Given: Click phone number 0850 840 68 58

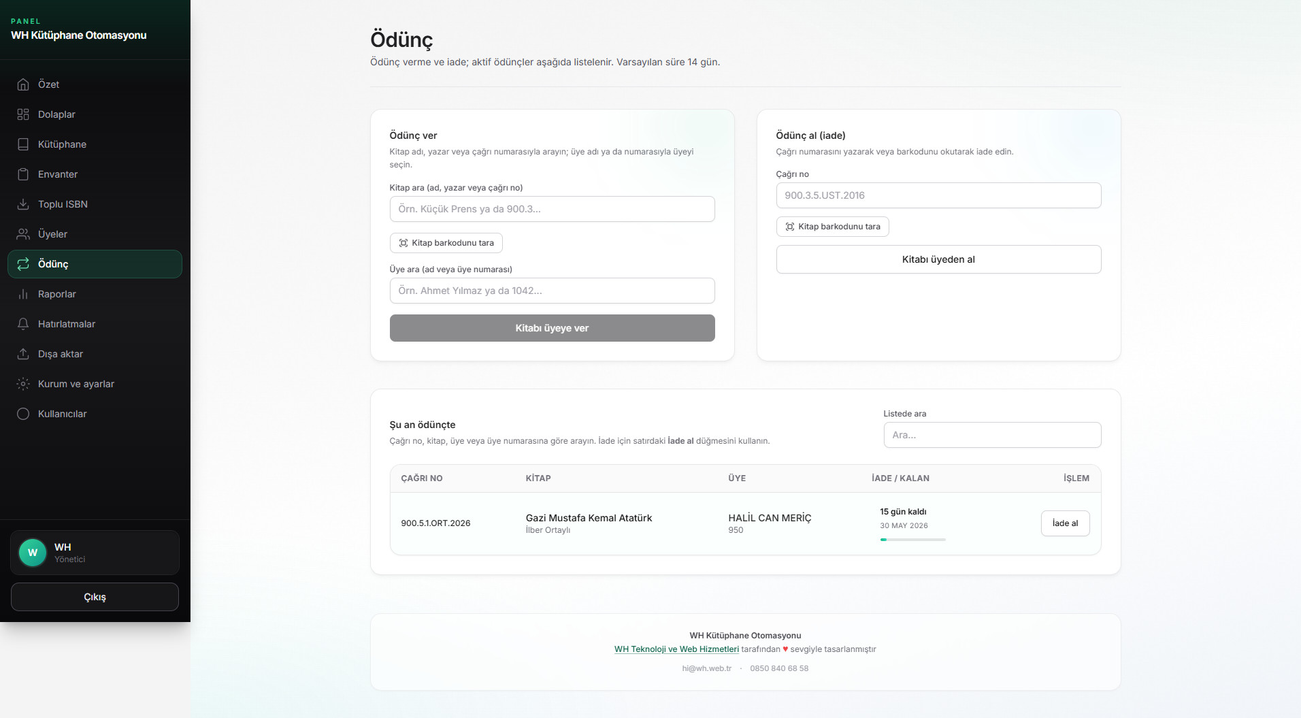Looking at the screenshot, I should pyautogui.click(x=779, y=668).
